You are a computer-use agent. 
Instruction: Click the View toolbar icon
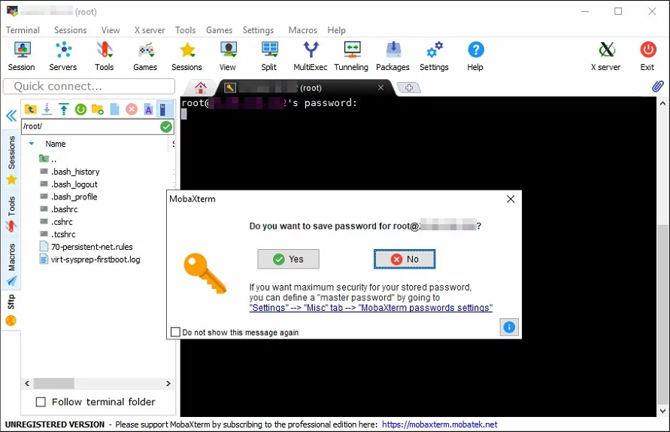tap(228, 56)
